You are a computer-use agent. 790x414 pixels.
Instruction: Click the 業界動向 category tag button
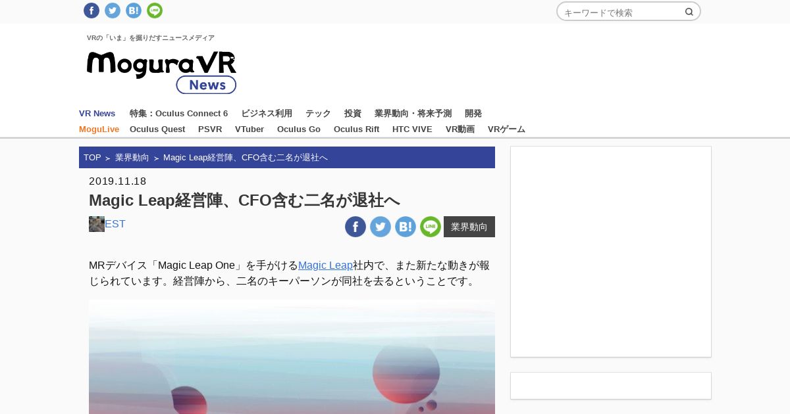pyautogui.click(x=469, y=227)
